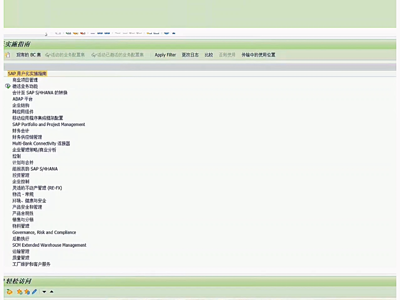400x300 pixels.
Task: Select the 销售与分销 tree node
Action: click(x=23, y=220)
